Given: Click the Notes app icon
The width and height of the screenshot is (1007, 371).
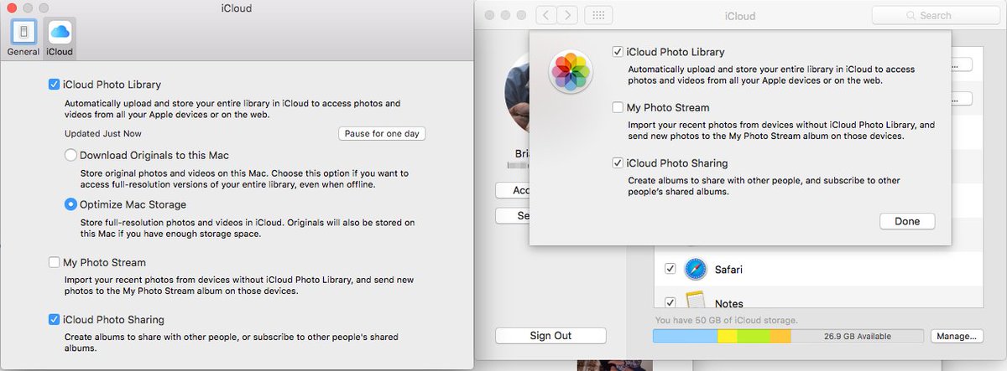Looking at the screenshot, I should pyautogui.click(x=697, y=300).
